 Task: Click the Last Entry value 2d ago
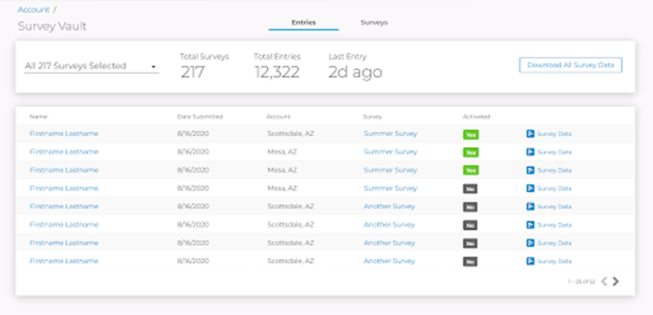click(x=355, y=72)
